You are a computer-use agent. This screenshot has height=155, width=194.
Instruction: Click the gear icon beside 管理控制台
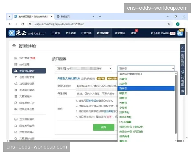point(14,46)
